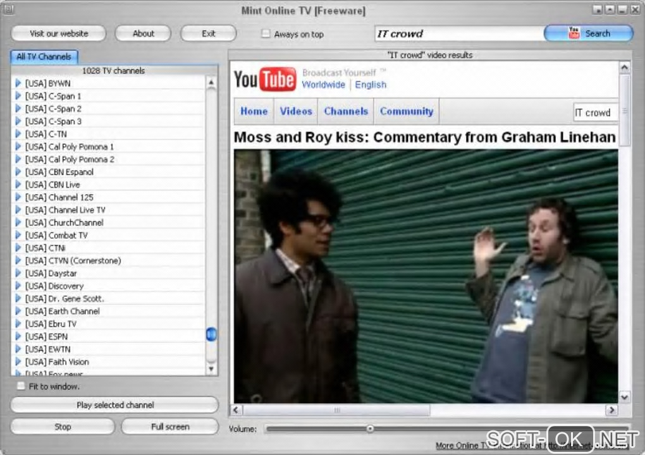Image resolution: width=645 pixels, height=455 pixels.
Task: Click the Visit our website button
Action: 59,33
